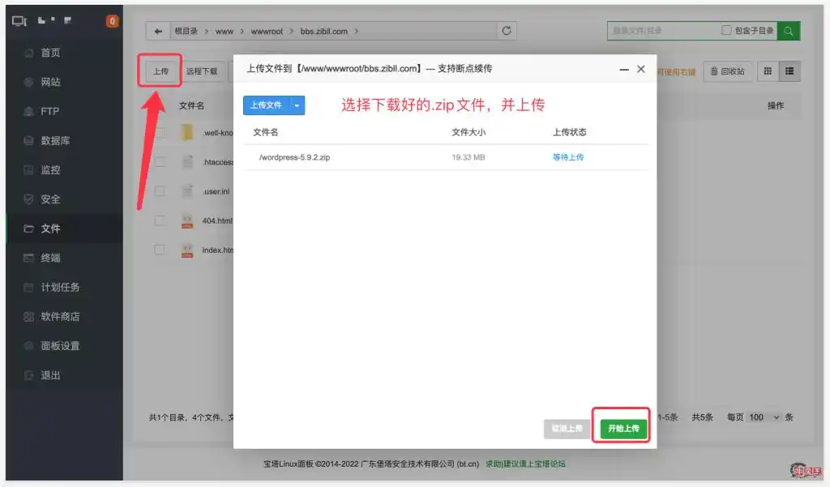Select the 404.html file checkbox

pyautogui.click(x=160, y=220)
